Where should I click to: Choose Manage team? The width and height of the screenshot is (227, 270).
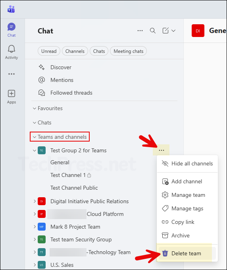(187, 195)
